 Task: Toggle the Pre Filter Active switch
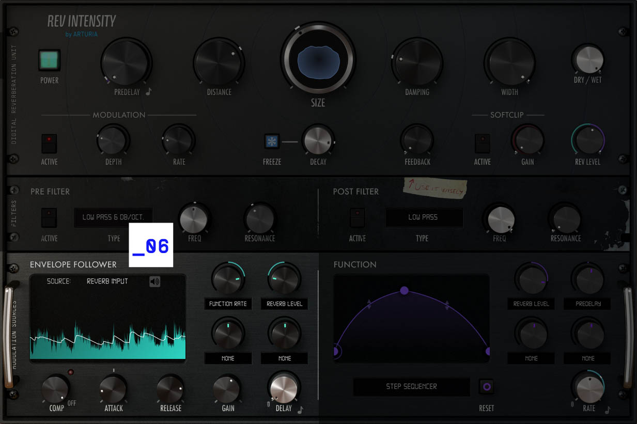49,217
